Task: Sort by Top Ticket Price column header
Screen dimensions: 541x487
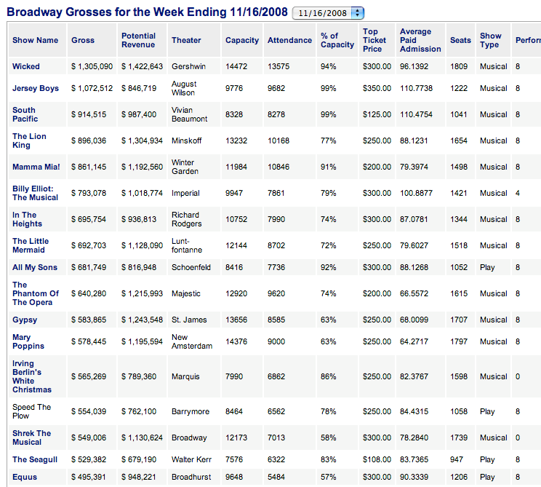Action: click(374, 41)
